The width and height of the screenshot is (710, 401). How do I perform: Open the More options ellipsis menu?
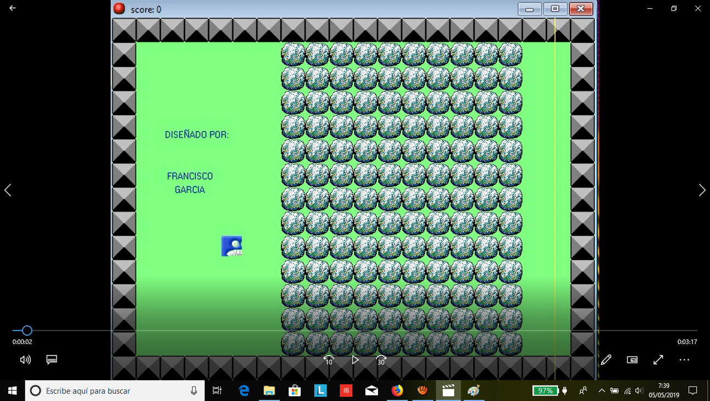tap(684, 359)
